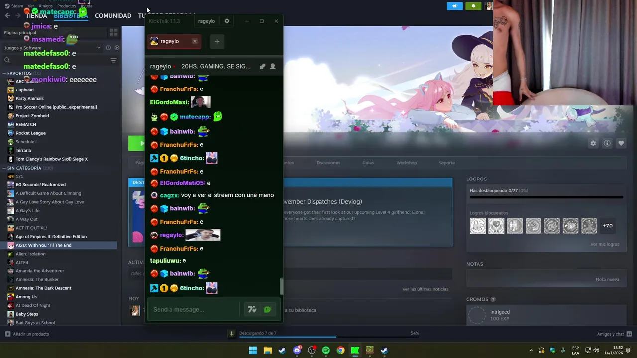Select Cuphead in the library list
The height and width of the screenshot is (358, 637).
(24, 90)
